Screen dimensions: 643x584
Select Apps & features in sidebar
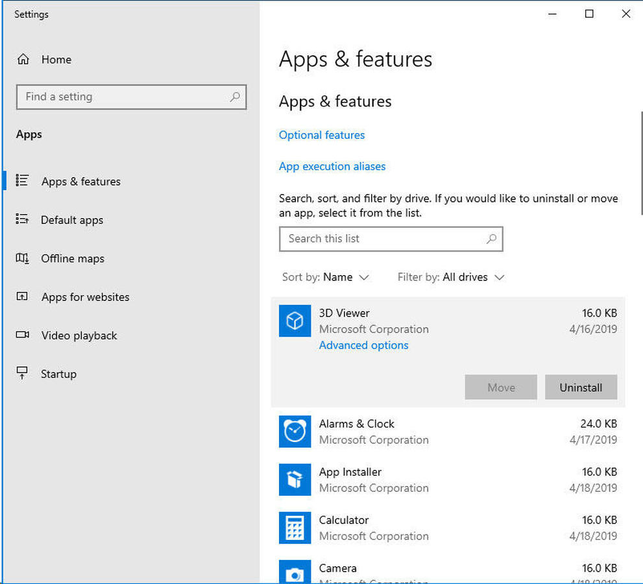coord(81,181)
